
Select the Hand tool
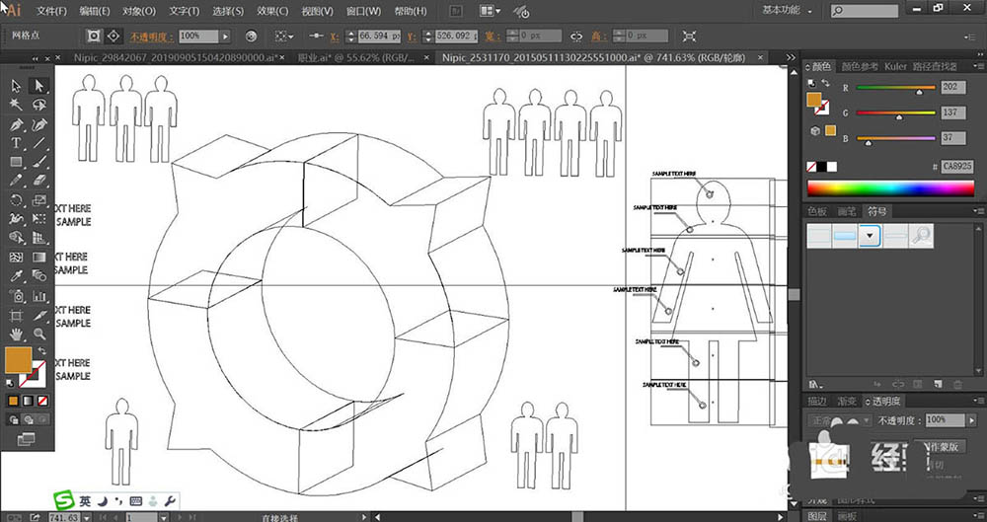click(x=17, y=334)
